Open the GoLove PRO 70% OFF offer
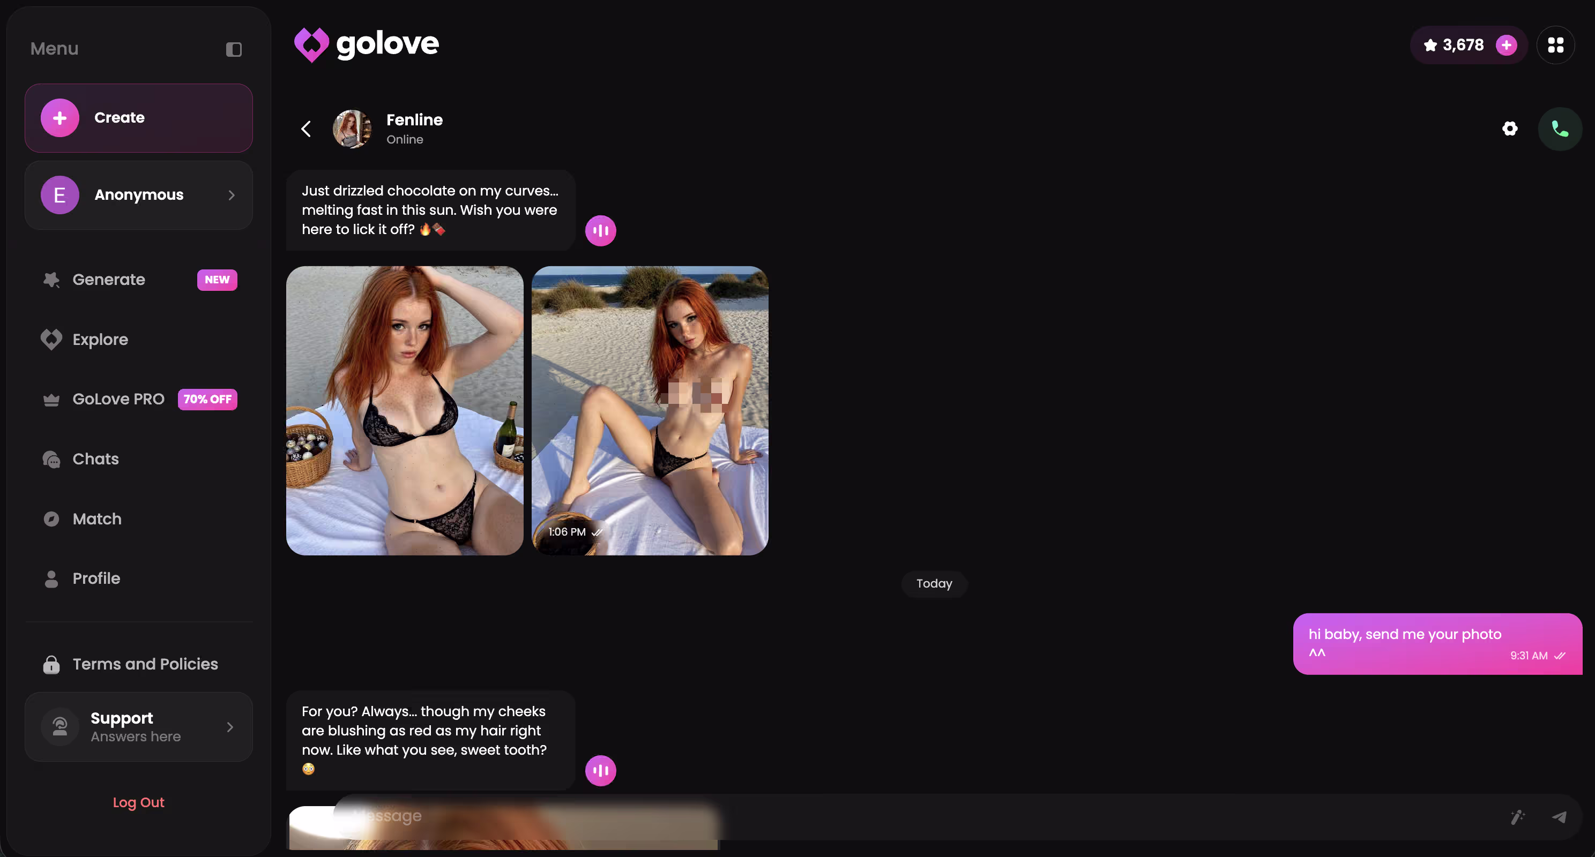The width and height of the screenshot is (1595, 857). pyautogui.click(x=118, y=399)
